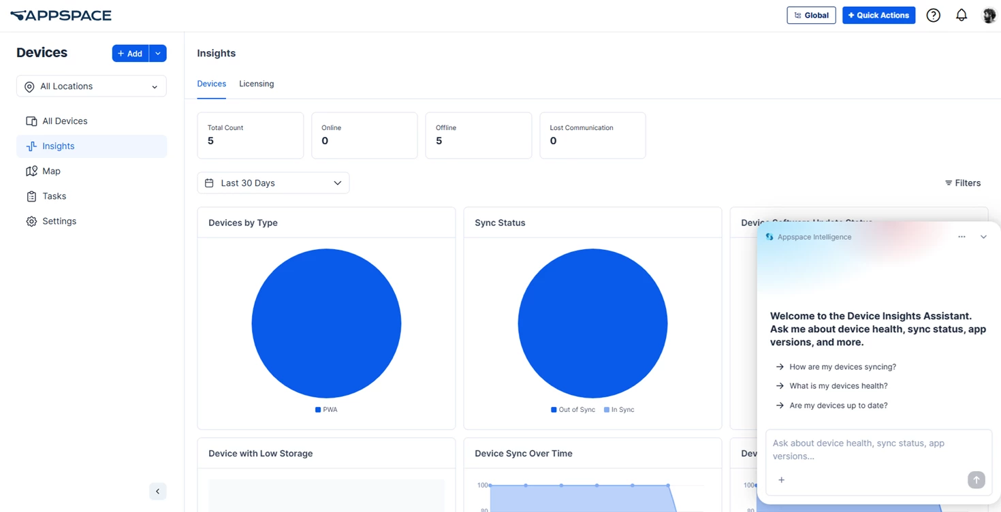This screenshot has height=512, width=1001.
Task: Open the assistant more options menu
Action: tap(962, 237)
